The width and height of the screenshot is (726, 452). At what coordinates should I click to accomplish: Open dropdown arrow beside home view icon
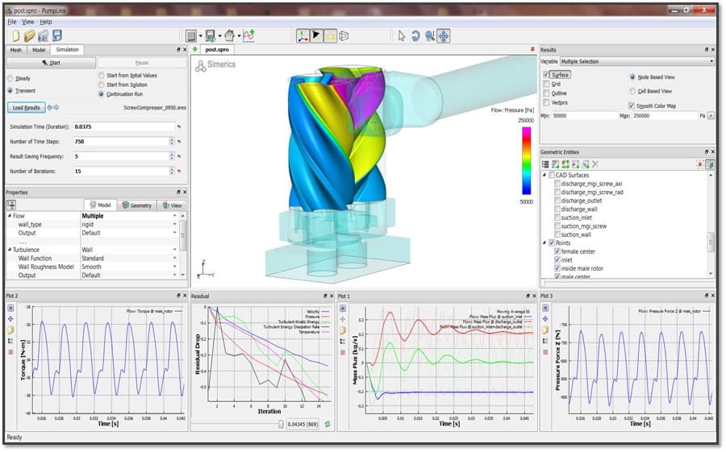pos(239,35)
